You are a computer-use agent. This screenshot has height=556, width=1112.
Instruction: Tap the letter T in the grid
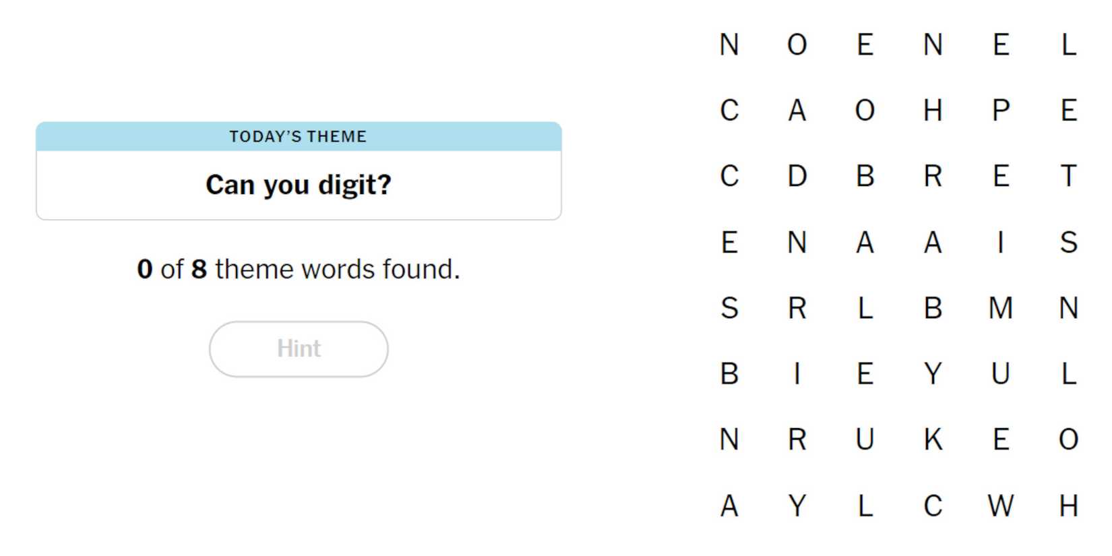1068,177
